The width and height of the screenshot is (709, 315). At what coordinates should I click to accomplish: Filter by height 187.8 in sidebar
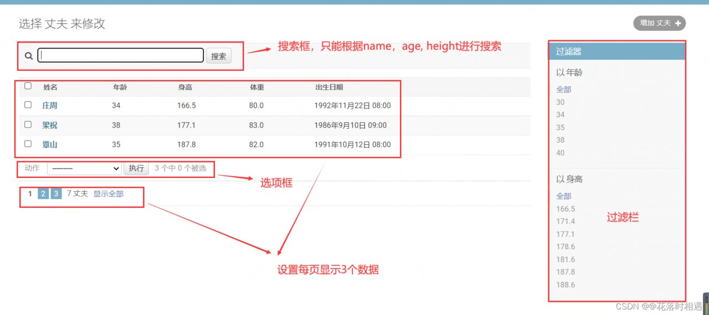[566, 272]
